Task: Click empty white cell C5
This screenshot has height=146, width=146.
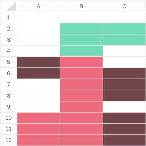Action: pos(124,62)
